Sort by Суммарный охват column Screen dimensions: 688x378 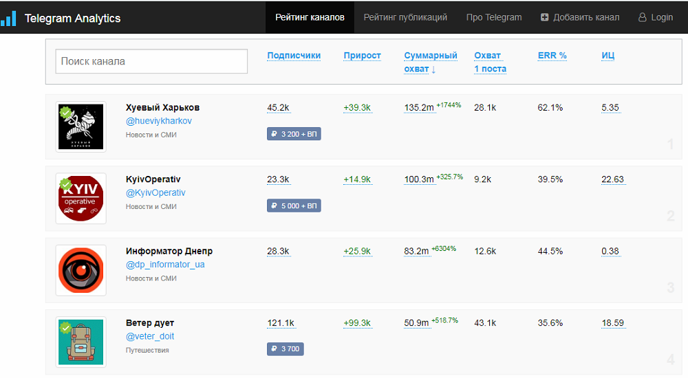430,62
